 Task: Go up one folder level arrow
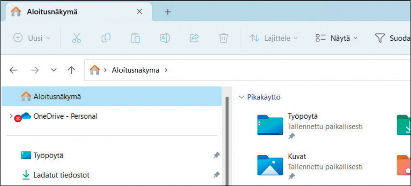[x=71, y=70]
